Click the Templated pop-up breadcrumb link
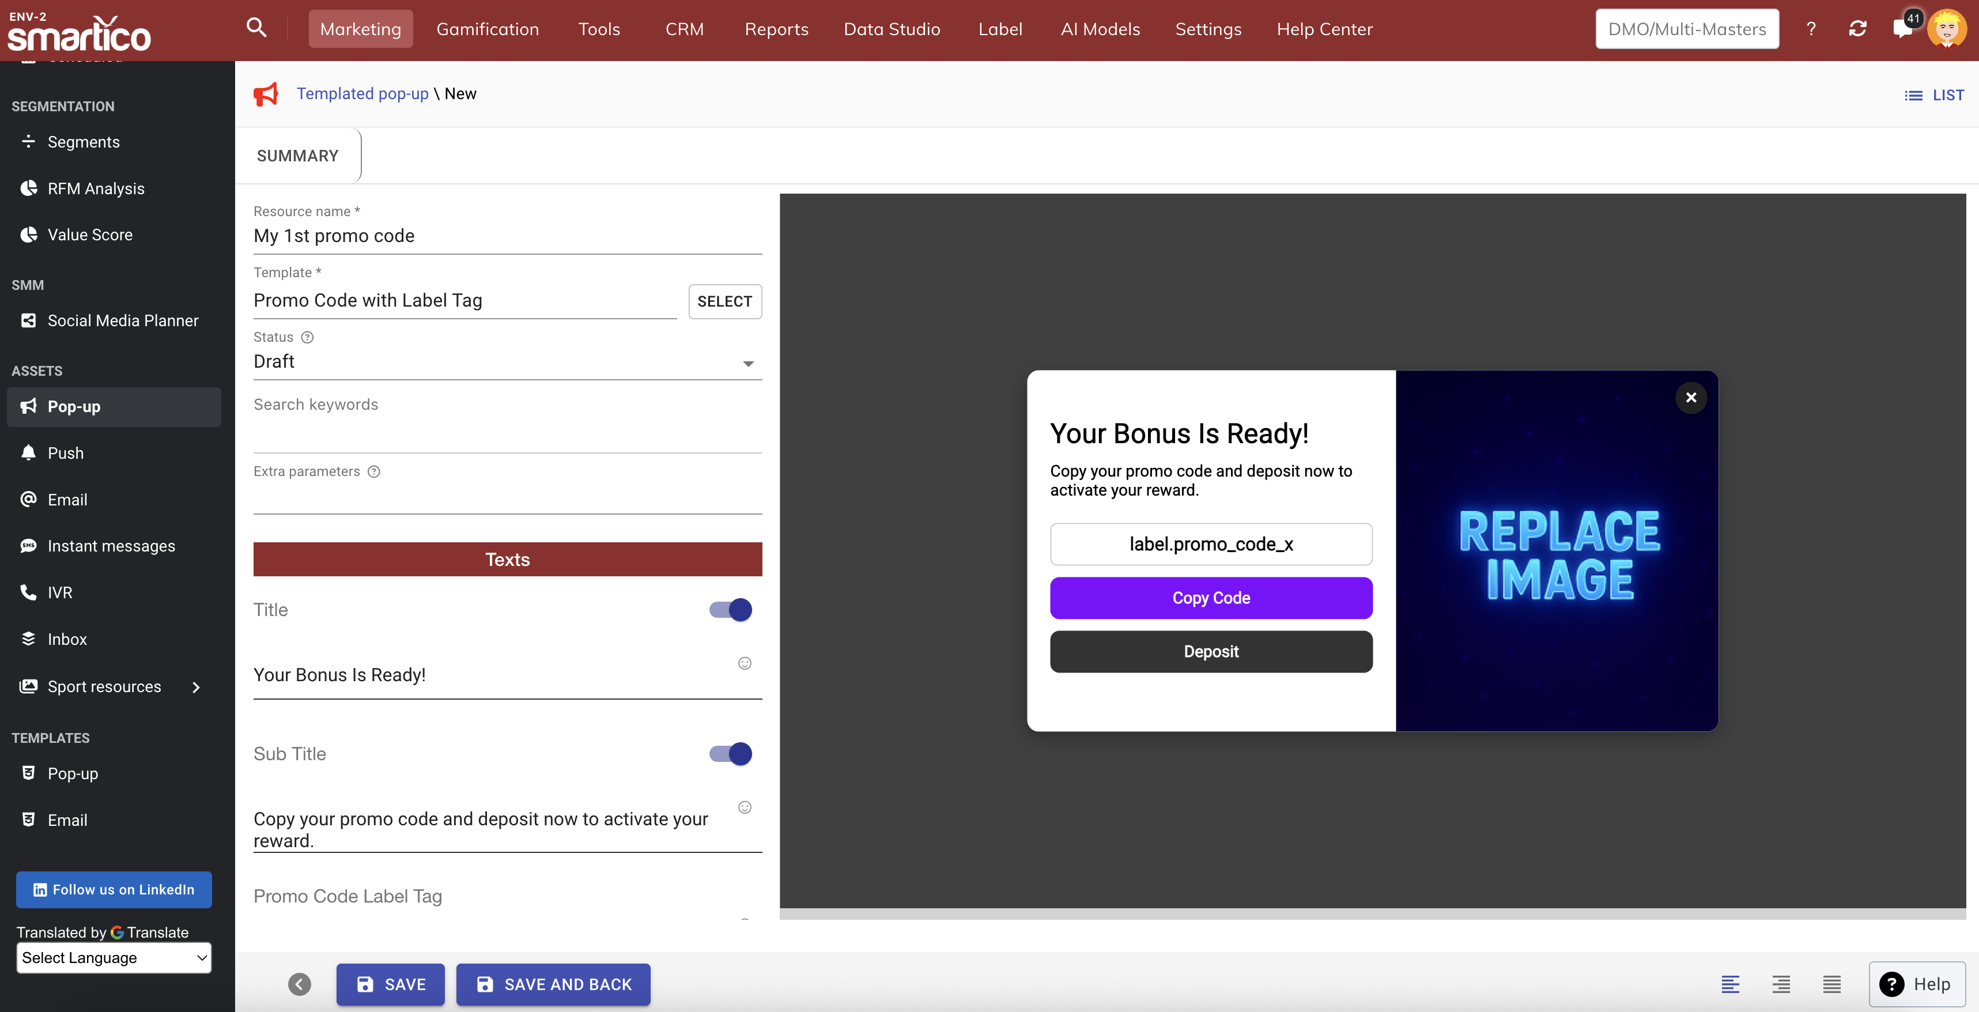 click(x=362, y=94)
